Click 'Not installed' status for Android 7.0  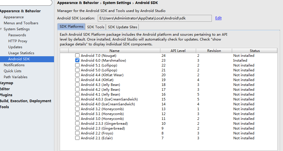(x=244, y=55)
